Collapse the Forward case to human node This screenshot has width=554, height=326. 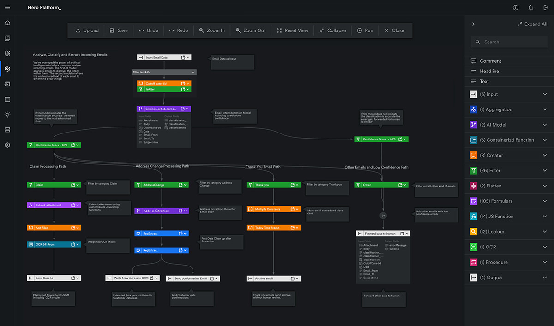[407, 234]
